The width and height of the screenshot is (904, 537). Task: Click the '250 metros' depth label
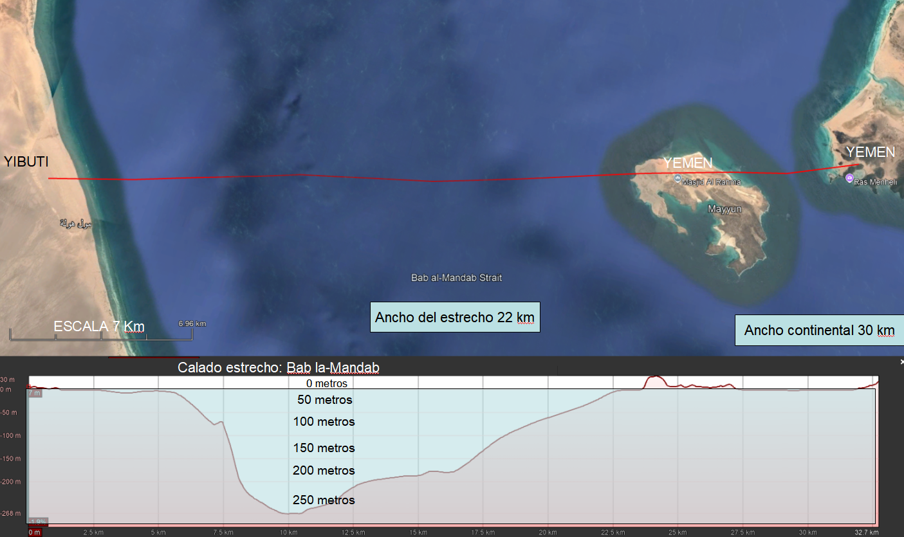click(x=324, y=500)
